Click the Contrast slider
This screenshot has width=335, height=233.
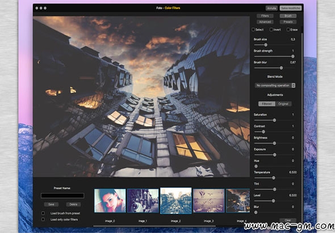[275, 132]
